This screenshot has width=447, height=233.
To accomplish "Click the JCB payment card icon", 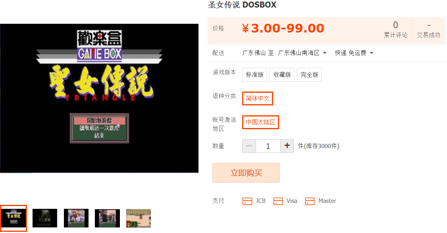I will [247, 201].
